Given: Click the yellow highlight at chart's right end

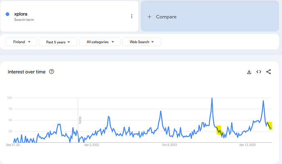Looking at the screenshot, I should [269, 126].
